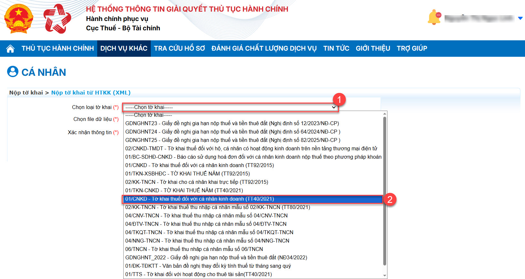Click the Vietnam national emblem logo
This screenshot has width=525, height=279.
pos(19,19)
